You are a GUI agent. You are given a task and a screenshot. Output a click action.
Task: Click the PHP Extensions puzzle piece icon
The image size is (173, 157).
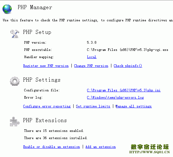(x=14, y=122)
